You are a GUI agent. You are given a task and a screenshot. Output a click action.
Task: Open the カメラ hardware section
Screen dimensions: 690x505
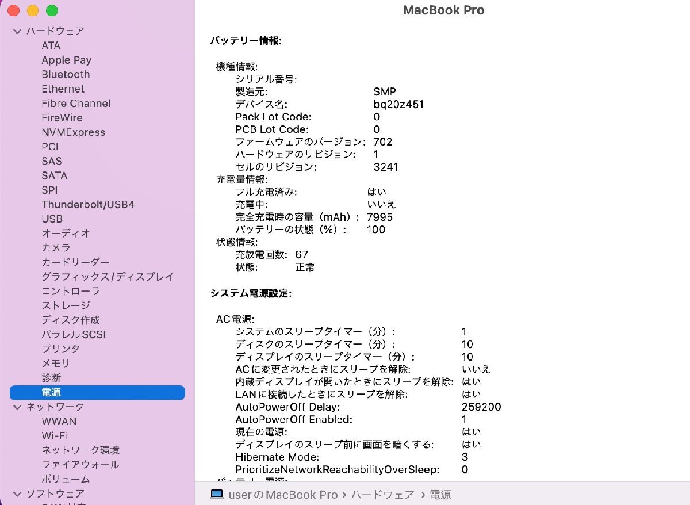point(55,247)
